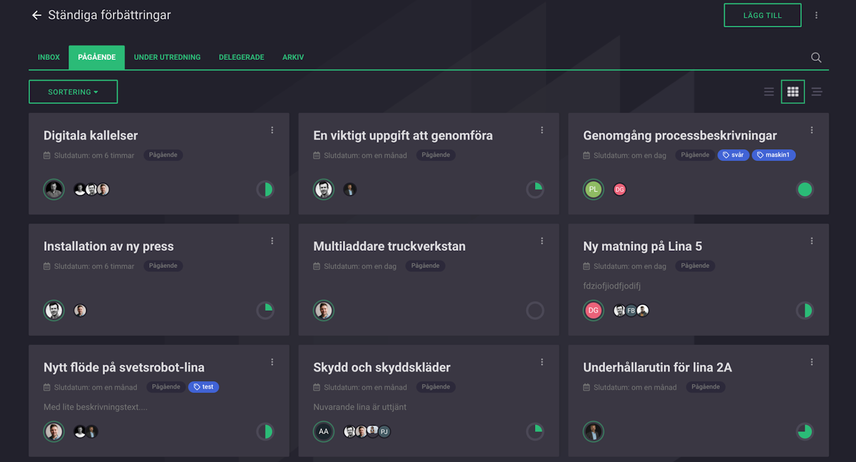This screenshot has height=462, width=856.
Task: Open the menu for the Digitala kallelser card
Action: tap(272, 130)
